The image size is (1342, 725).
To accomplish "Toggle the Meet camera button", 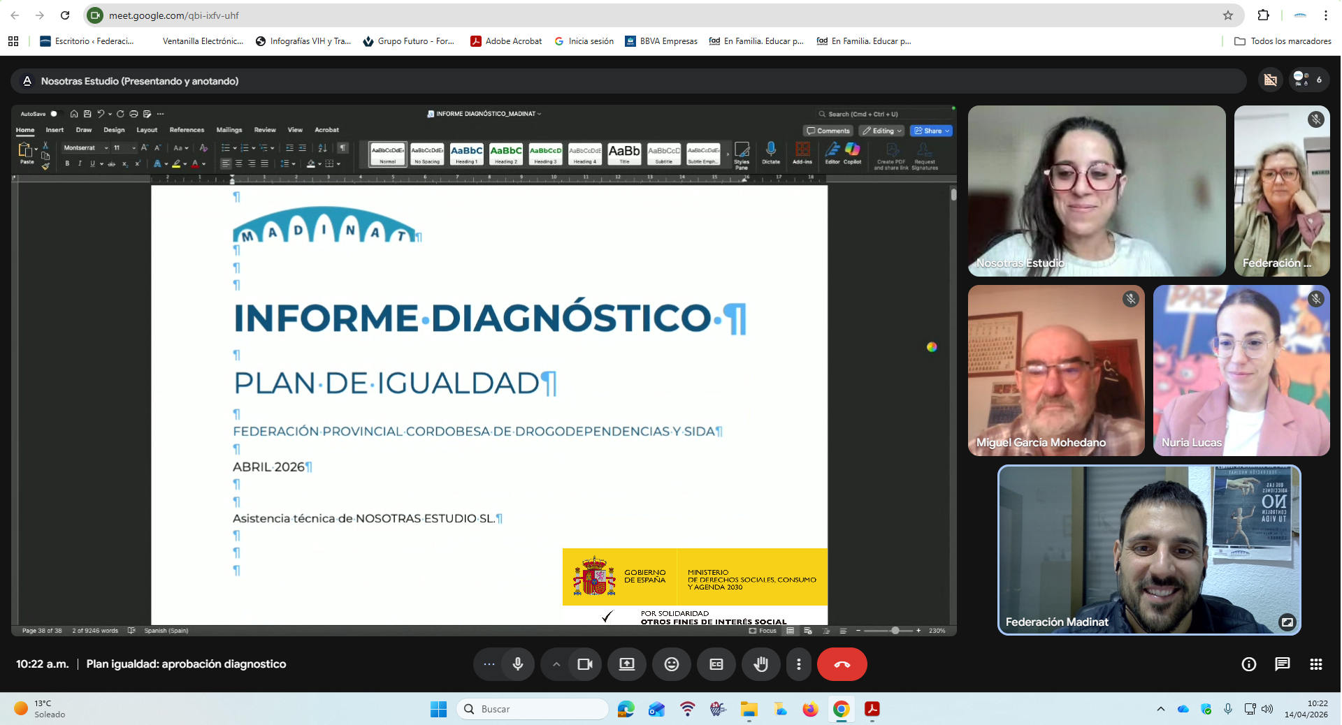I will [585, 664].
